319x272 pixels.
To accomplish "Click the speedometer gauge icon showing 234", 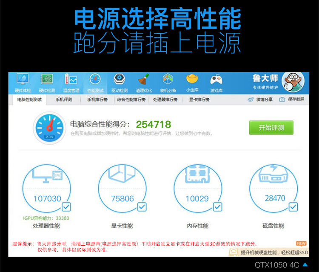I will click(49, 128).
